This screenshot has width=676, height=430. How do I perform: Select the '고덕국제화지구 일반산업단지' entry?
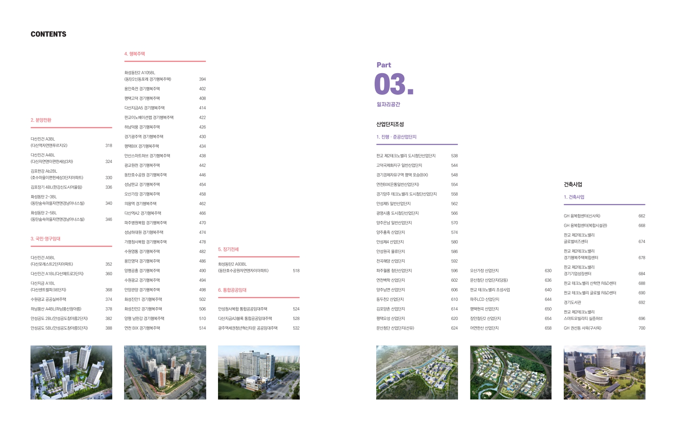click(399, 165)
